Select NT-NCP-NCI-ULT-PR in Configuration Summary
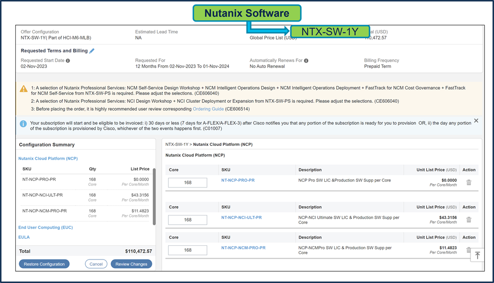Image resolution: width=494 pixels, height=283 pixels. click(x=43, y=195)
